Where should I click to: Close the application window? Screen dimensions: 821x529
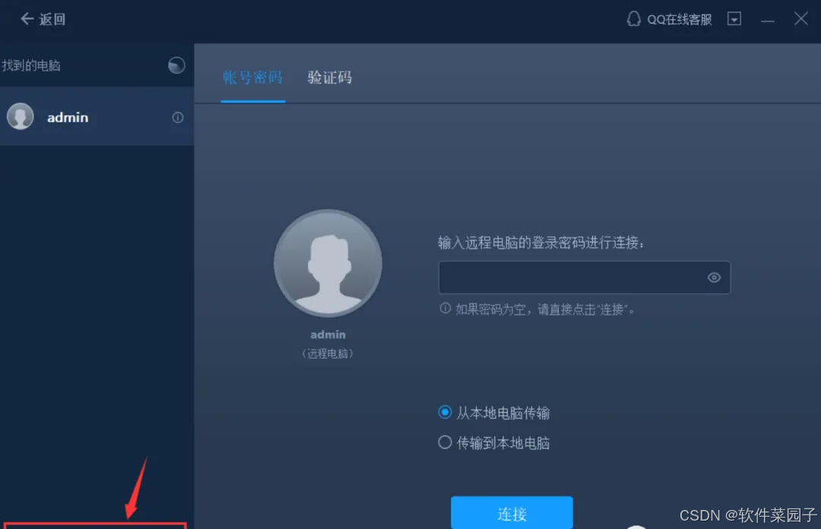[x=800, y=19]
